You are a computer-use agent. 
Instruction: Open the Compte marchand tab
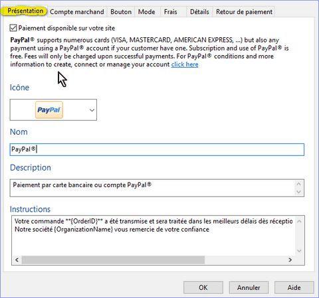[77, 12]
